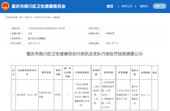Viewport: 170px width, 111px height.
Task: Go to 办理结果 in breadcrumb
Action: 56,17
